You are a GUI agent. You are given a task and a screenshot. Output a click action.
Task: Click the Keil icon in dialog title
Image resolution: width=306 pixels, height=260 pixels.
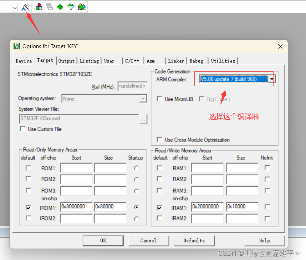[x=17, y=46]
